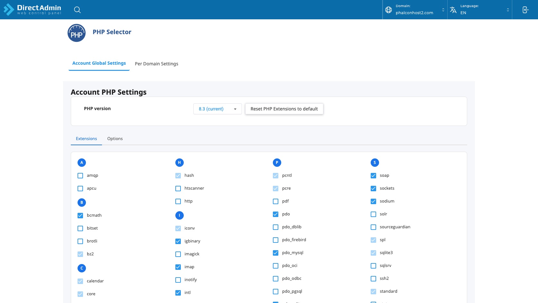This screenshot has height=303, width=538.
Task: Click the PHP Selector page title
Action: point(112,32)
